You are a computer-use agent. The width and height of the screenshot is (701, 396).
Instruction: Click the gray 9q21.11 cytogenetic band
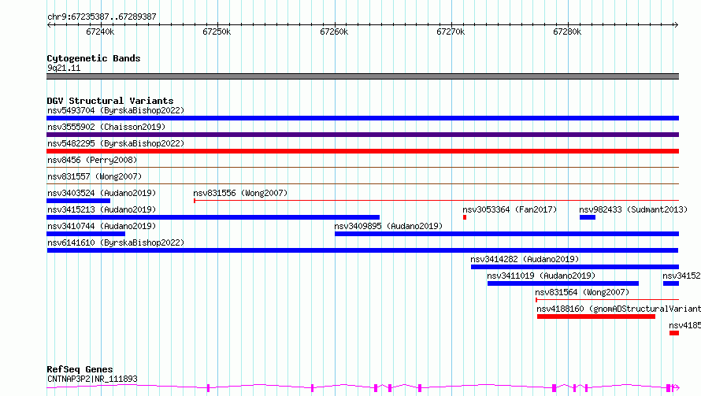point(362,76)
